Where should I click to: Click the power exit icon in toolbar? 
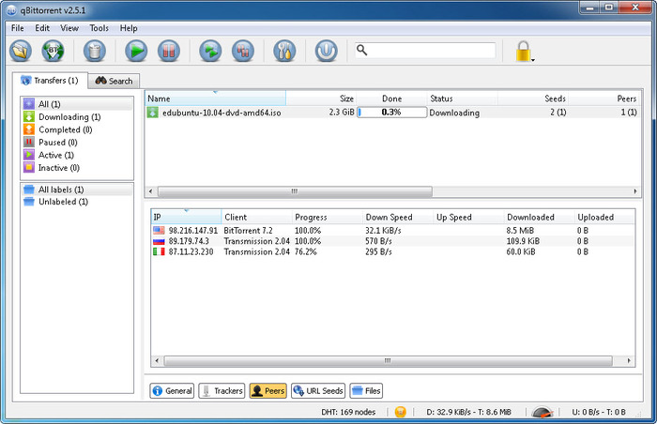point(326,51)
